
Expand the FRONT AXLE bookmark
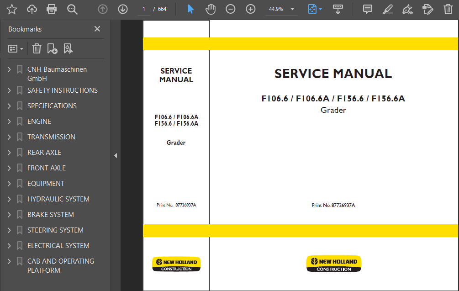pos(9,168)
